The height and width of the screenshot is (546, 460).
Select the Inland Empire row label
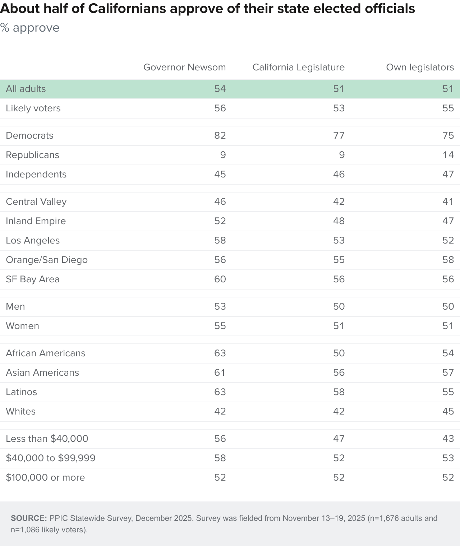pos(36,221)
